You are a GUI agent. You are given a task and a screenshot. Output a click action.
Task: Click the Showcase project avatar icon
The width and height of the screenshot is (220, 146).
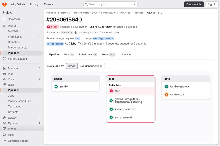[4, 19]
